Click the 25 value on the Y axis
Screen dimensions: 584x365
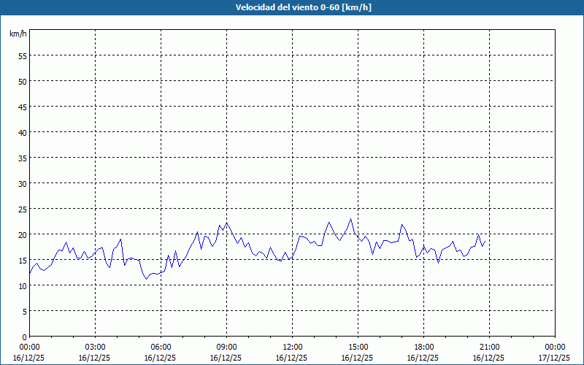click(x=23, y=209)
